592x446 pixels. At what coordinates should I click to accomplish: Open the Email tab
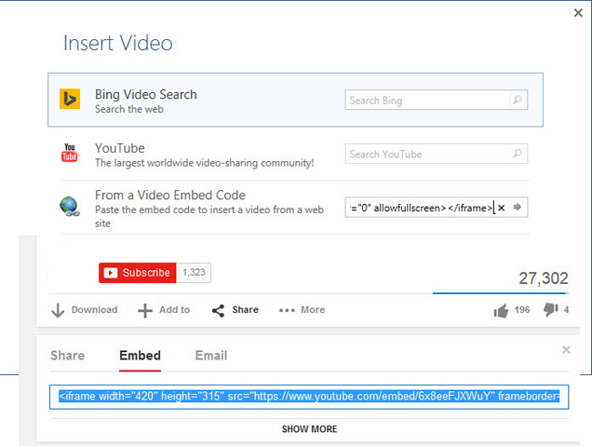point(210,356)
